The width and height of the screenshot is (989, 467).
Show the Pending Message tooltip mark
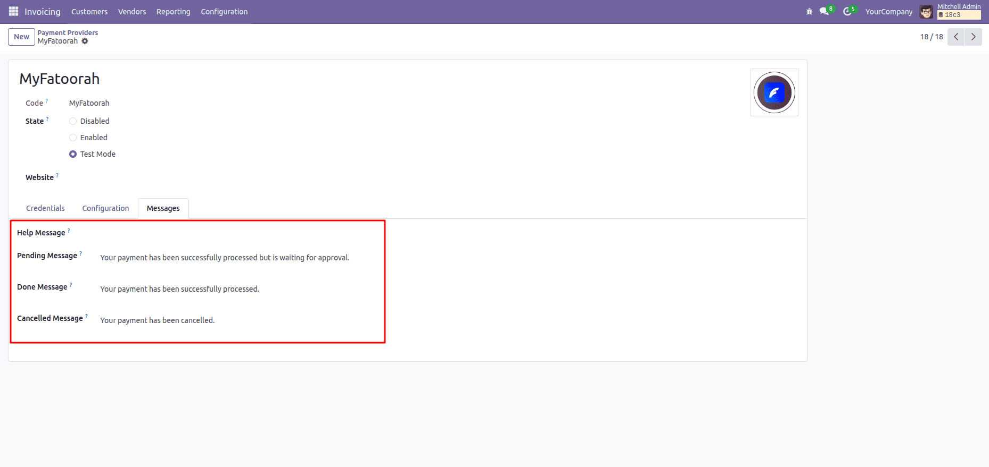pyautogui.click(x=81, y=253)
